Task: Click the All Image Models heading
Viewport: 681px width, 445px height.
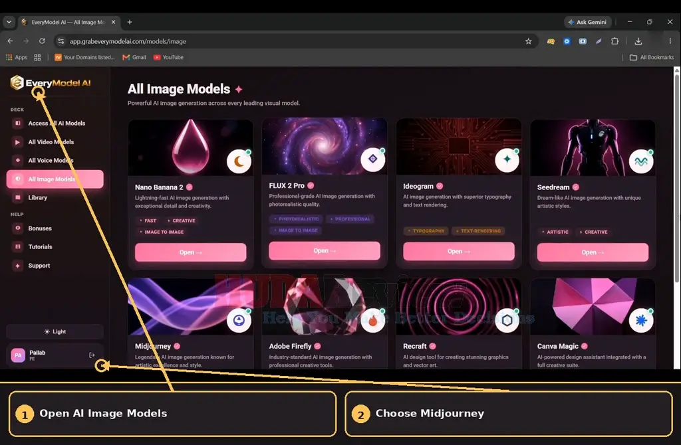Action: [179, 89]
